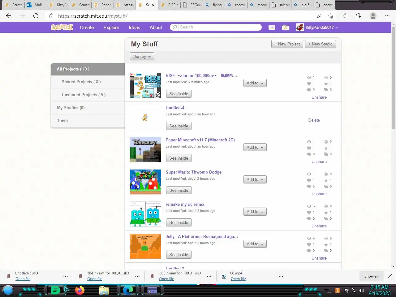396x297 pixels.
Task: Unshare the RISE project
Action: pos(319,97)
